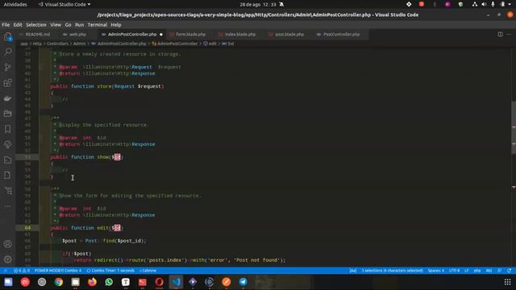Screen dimensions: 516x290
Task: Click the errors and warnings status indicator
Action: (x=22, y=271)
